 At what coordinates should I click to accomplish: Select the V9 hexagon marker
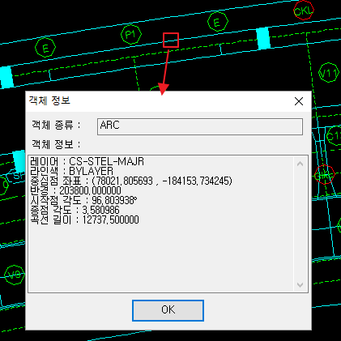click(x=14, y=275)
